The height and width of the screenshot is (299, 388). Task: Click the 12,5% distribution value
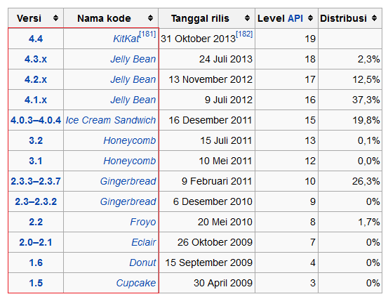[366, 80]
